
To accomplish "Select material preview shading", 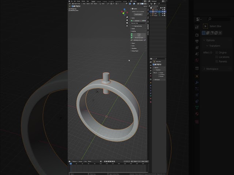I will click(x=144, y=4).
